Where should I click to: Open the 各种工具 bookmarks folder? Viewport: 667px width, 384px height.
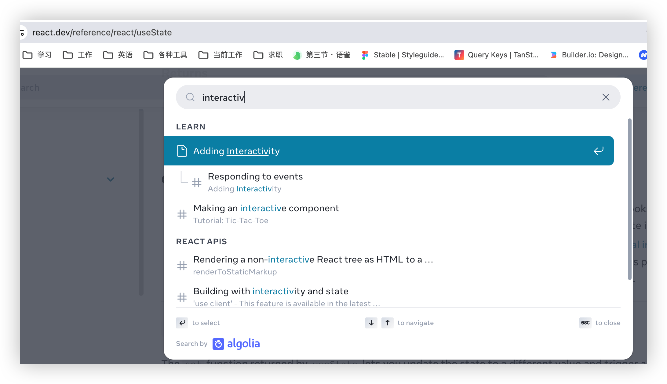pyautogui.click(x=165, y=55)
